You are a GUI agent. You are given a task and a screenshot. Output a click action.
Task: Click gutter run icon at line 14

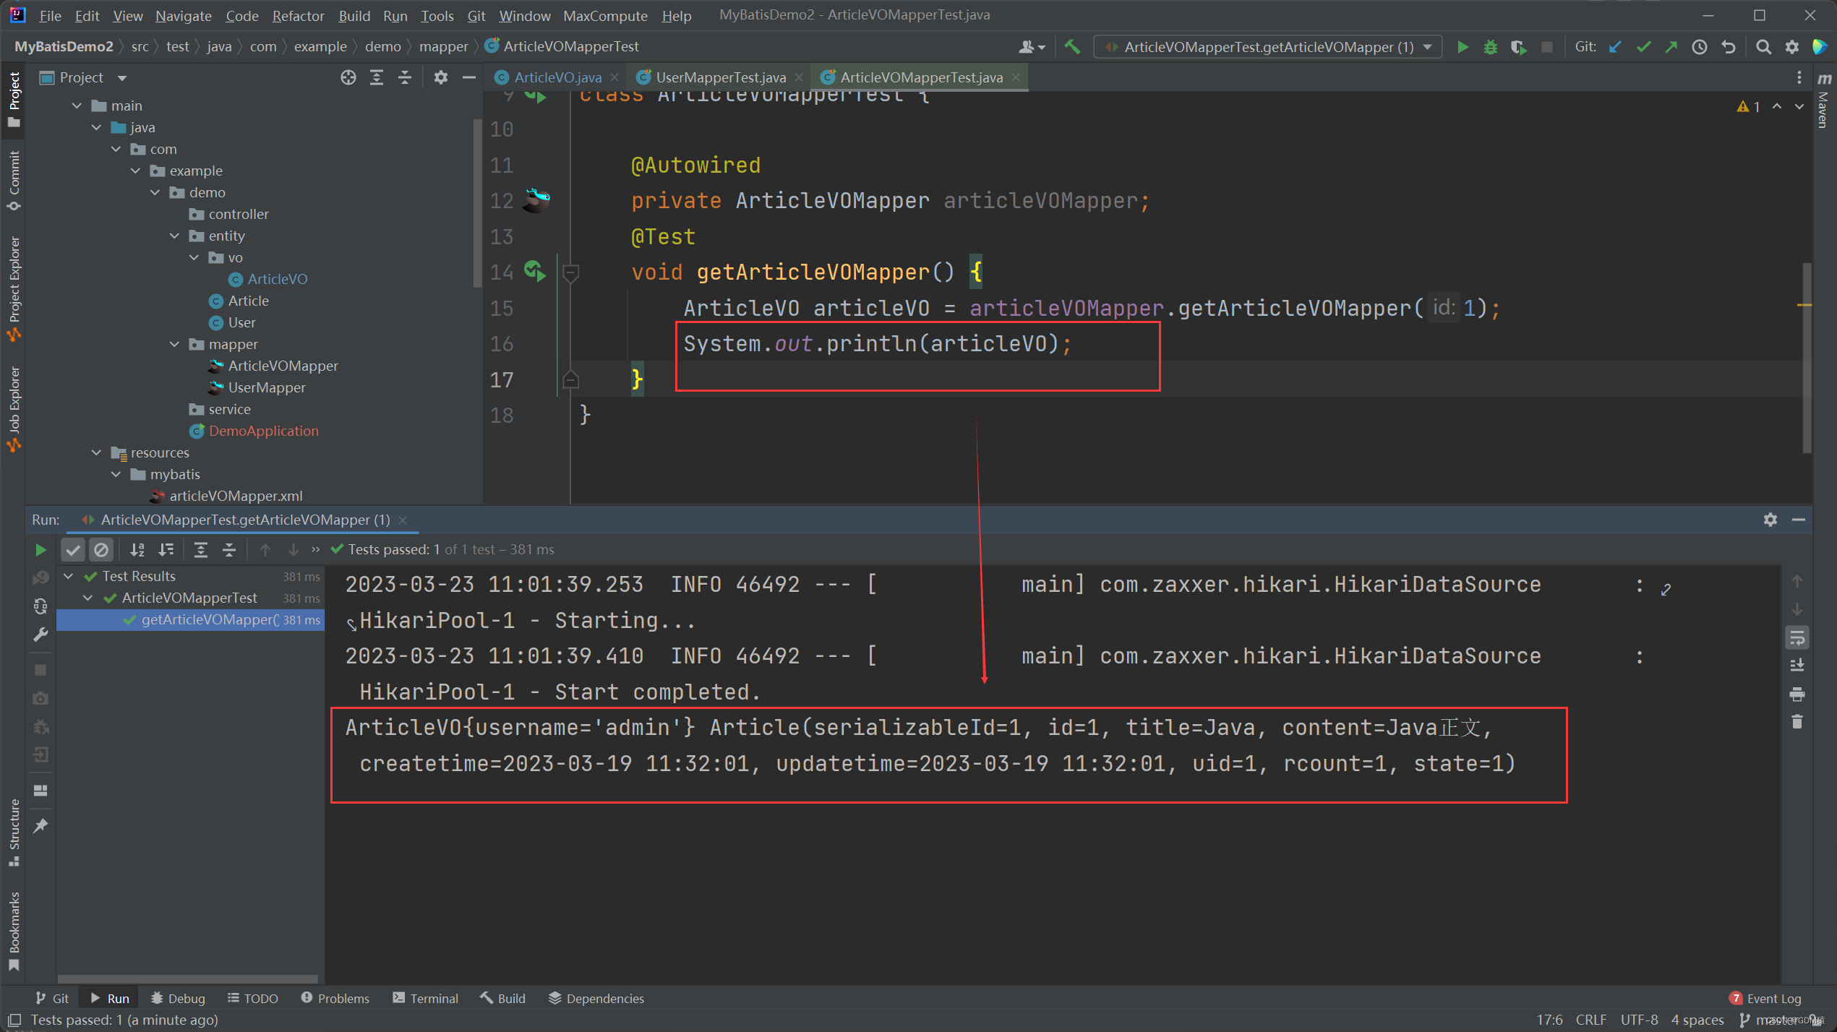tap(535, 272)
